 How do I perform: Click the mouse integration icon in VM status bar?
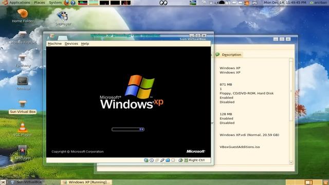pos(180,160)
